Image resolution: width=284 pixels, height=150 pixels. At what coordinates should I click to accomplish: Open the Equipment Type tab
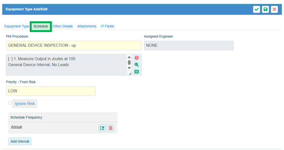17,26
